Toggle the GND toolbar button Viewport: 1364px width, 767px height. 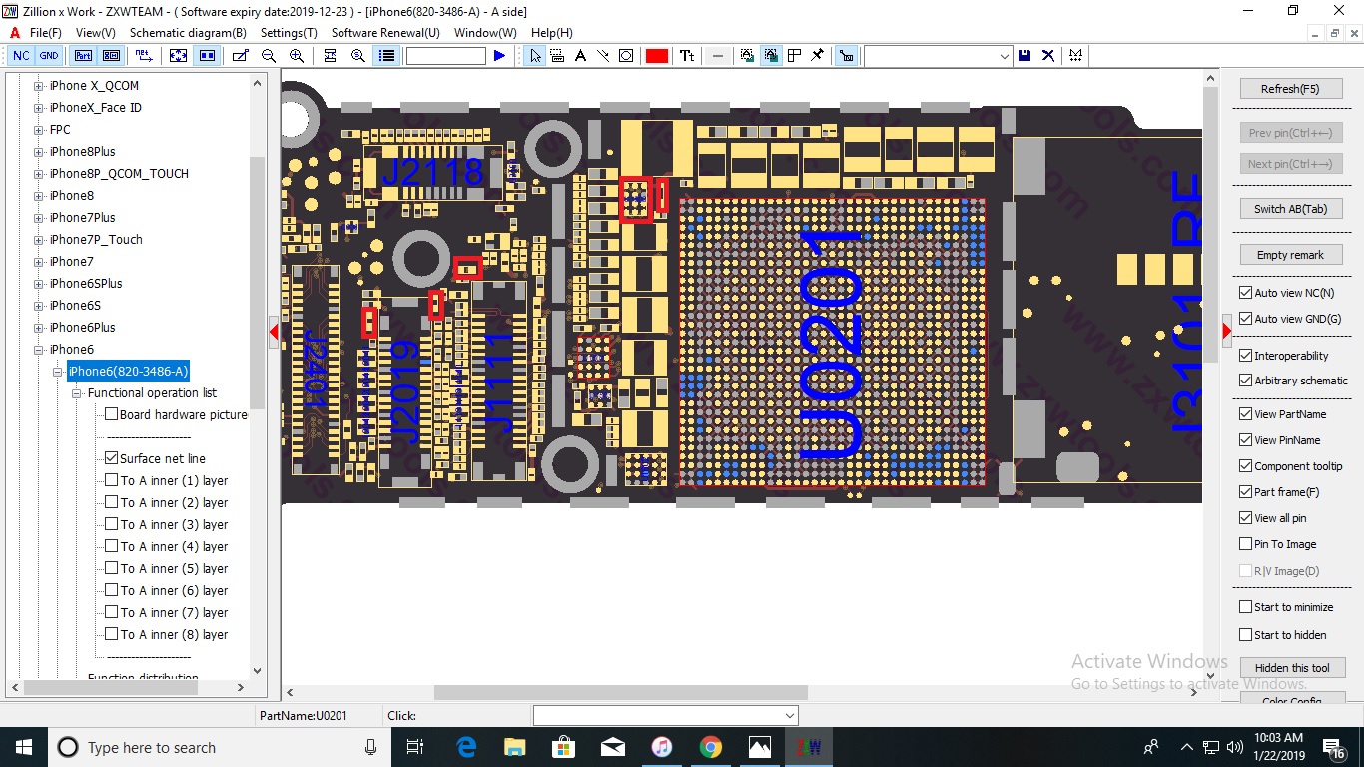[x=48, y=56]
